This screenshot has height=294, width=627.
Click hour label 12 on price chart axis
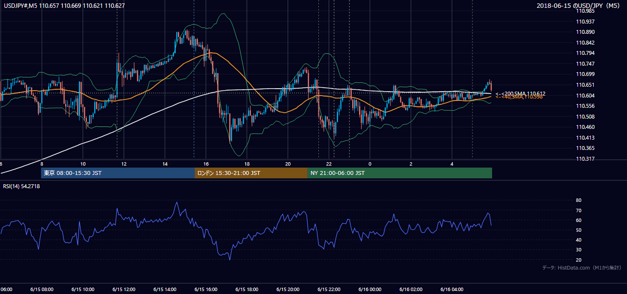[124, 164]
